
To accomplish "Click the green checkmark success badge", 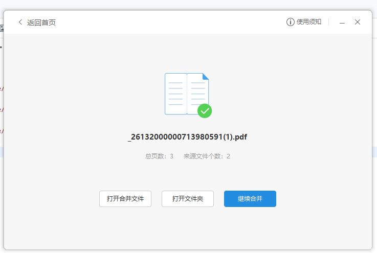I will [x=205, y=110].
